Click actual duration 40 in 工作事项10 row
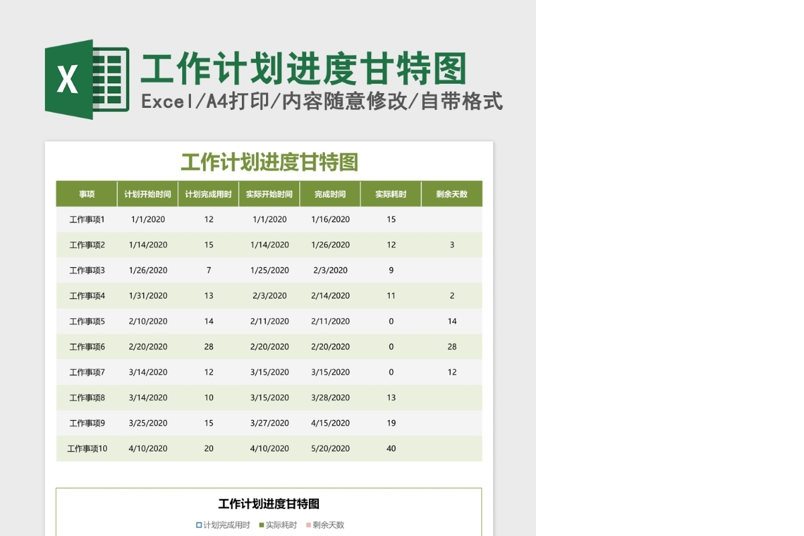 pyautogui.click(x=391, y=448)
